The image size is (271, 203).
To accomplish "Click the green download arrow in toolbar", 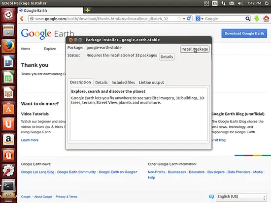I will click(x=257, y=19).
